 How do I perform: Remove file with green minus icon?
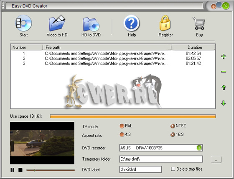point(224,72)
